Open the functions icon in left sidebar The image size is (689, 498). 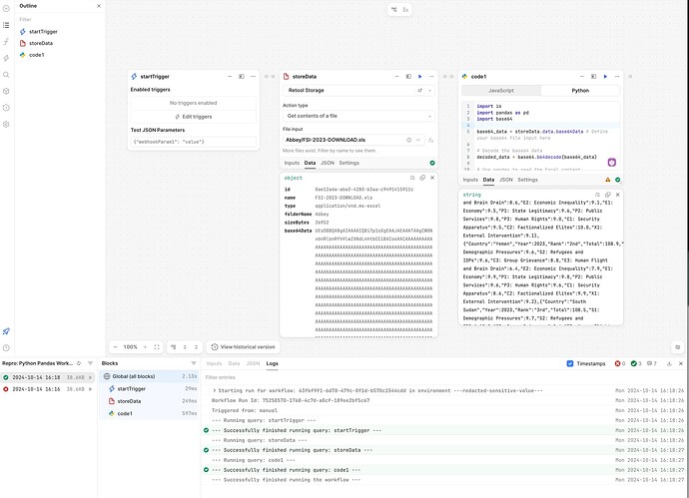point(6,41)
